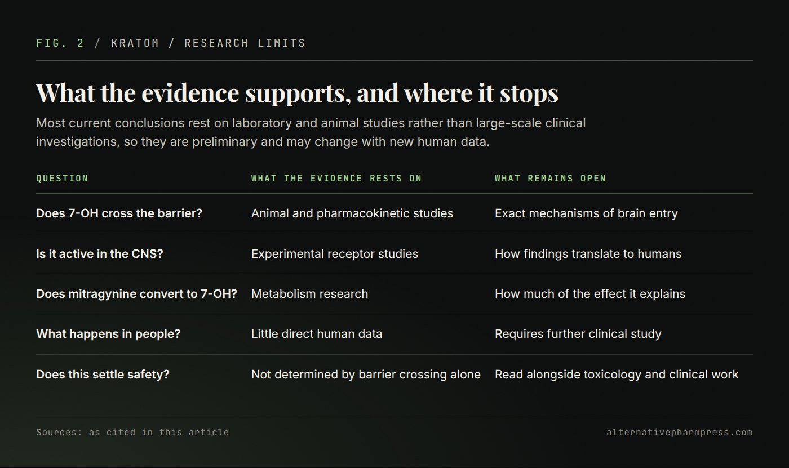
Task: Click the subtitle paragraph beginning 'Most current conclusions'
Action: coord(311,132)
